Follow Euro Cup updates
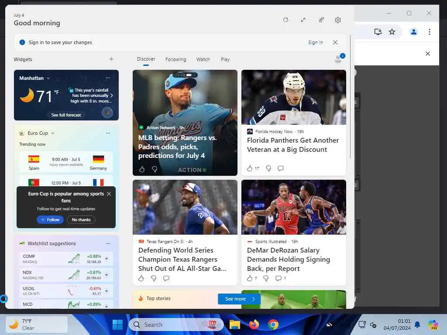Image resolution: width=447 pixels, height=335 pixels. coord(50,220)
